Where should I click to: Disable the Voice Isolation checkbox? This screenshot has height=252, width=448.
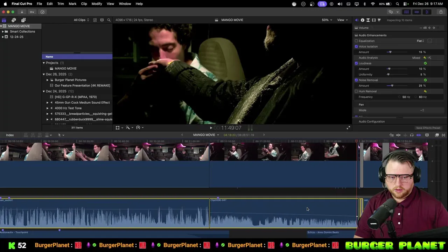click(356, 47)
